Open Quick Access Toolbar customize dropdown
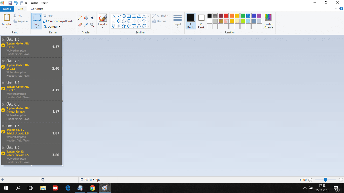The image size is (344, 193). (x=26, y=3)
